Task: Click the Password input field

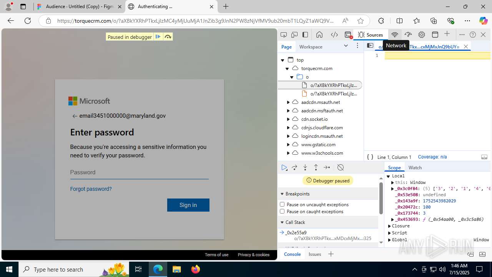Action: 139,172
